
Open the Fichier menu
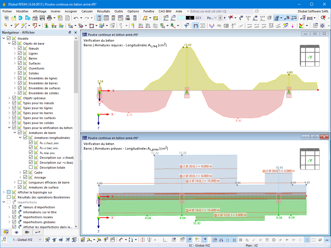coord(7,11)
